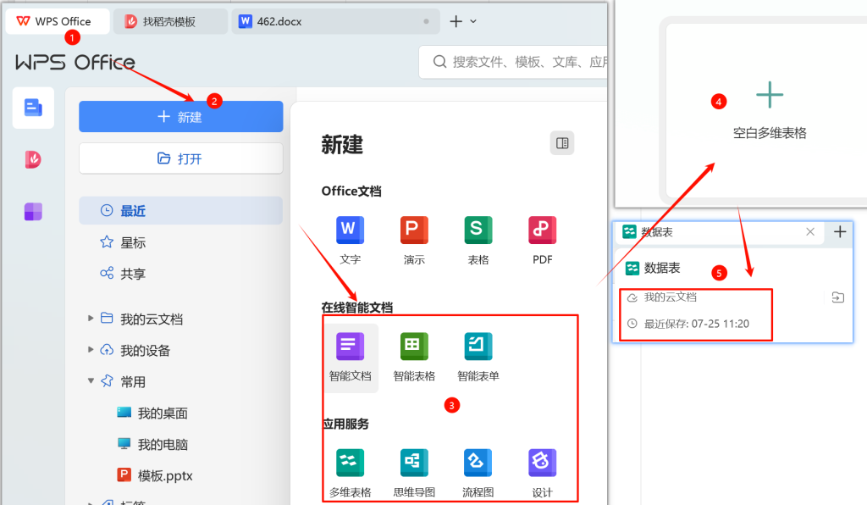Click the move-to-folder icon beside 我的云文档
The image size is (867, 505).
point(837,297)
